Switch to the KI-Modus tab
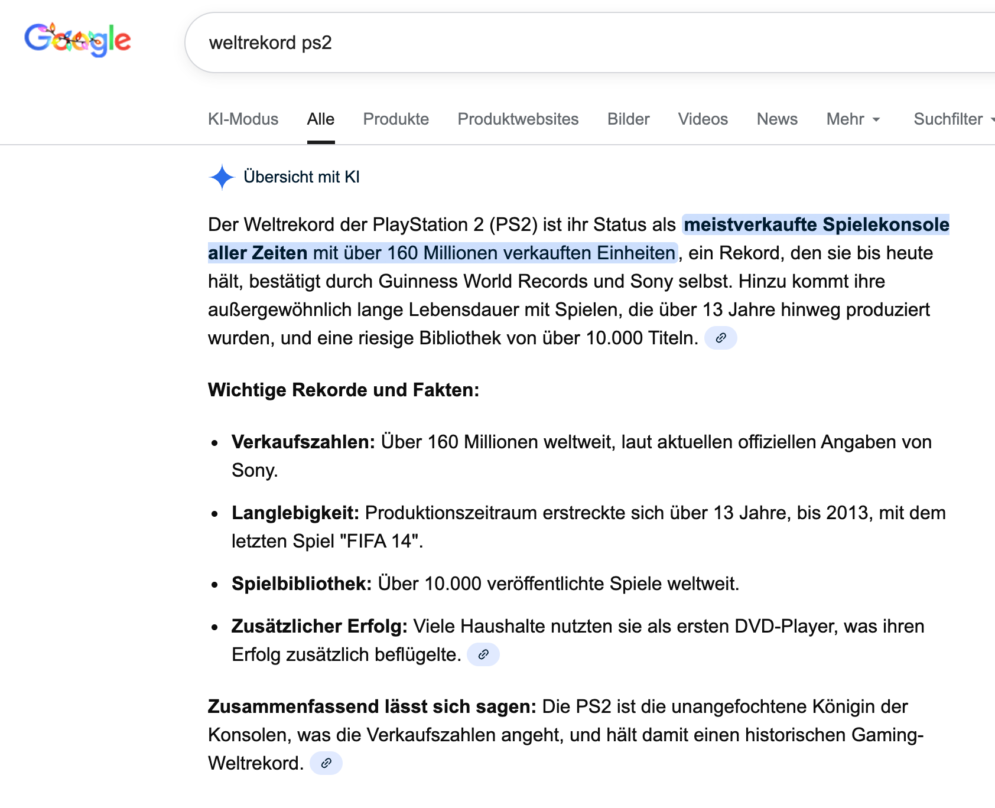Screen dimensions: 995x808 click(x=243, y=119)
